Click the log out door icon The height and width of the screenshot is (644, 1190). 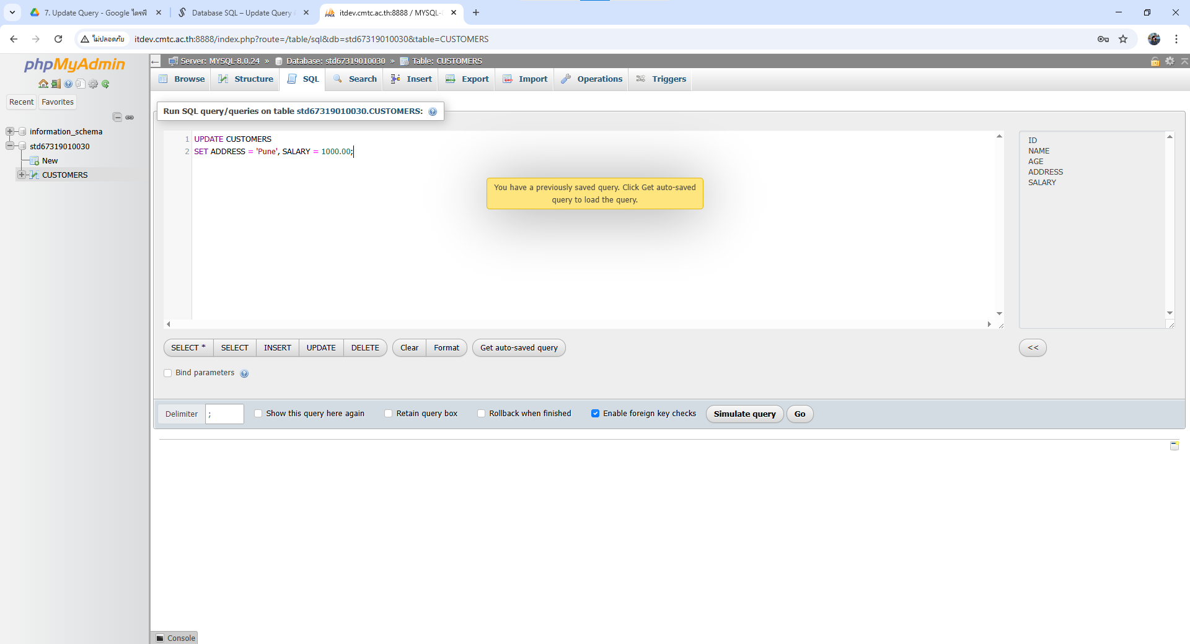(x=56, y=84)
